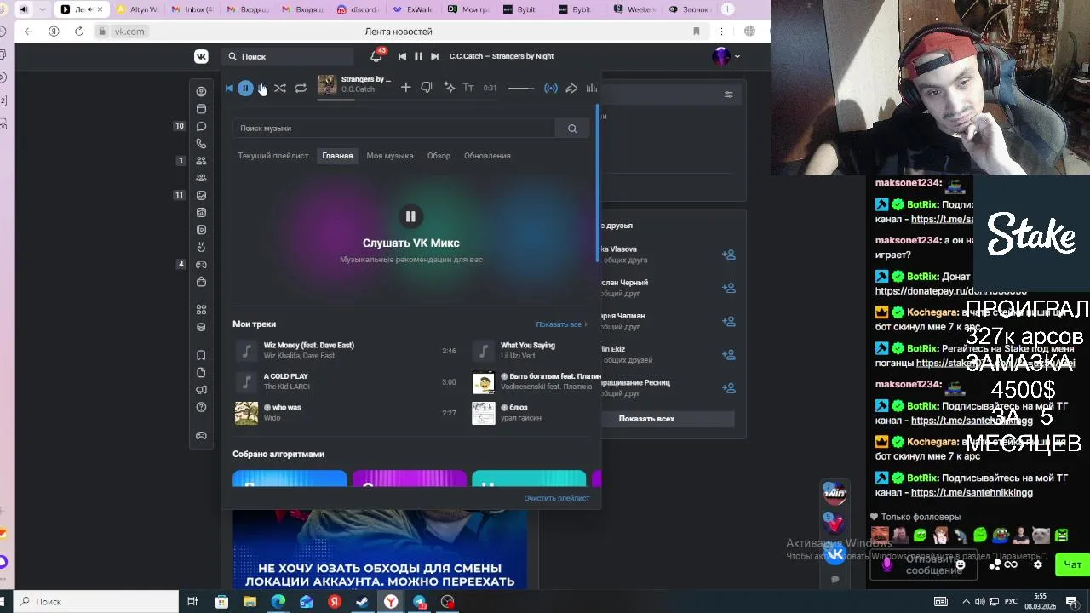Dislike the current track

point(427,88)
